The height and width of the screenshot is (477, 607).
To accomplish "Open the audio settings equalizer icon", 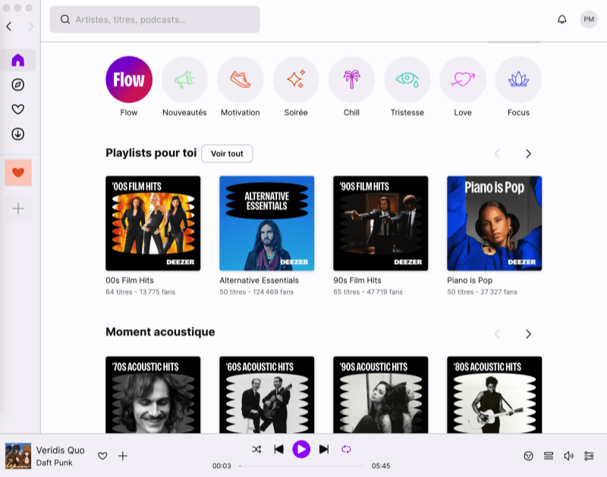I will coord(589,456).
